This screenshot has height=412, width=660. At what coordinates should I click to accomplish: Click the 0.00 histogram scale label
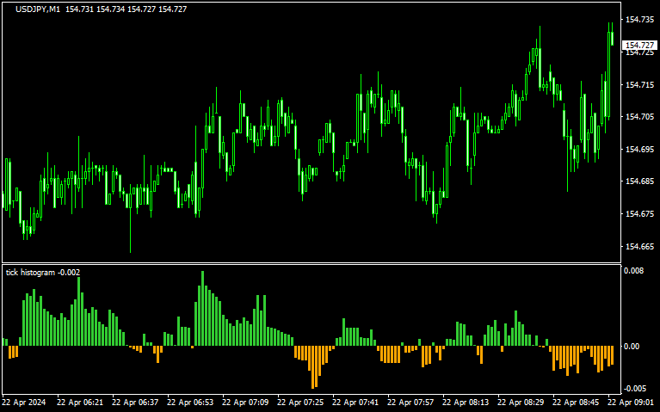[632, 347]
